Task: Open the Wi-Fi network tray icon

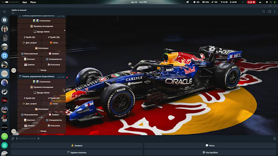Action: pyautogui.click(x=267, y=2)
